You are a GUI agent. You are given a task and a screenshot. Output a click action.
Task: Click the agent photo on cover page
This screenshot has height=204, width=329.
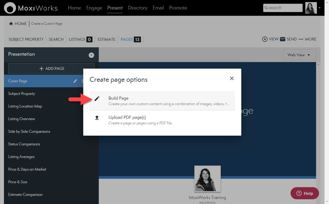[208, 179]
